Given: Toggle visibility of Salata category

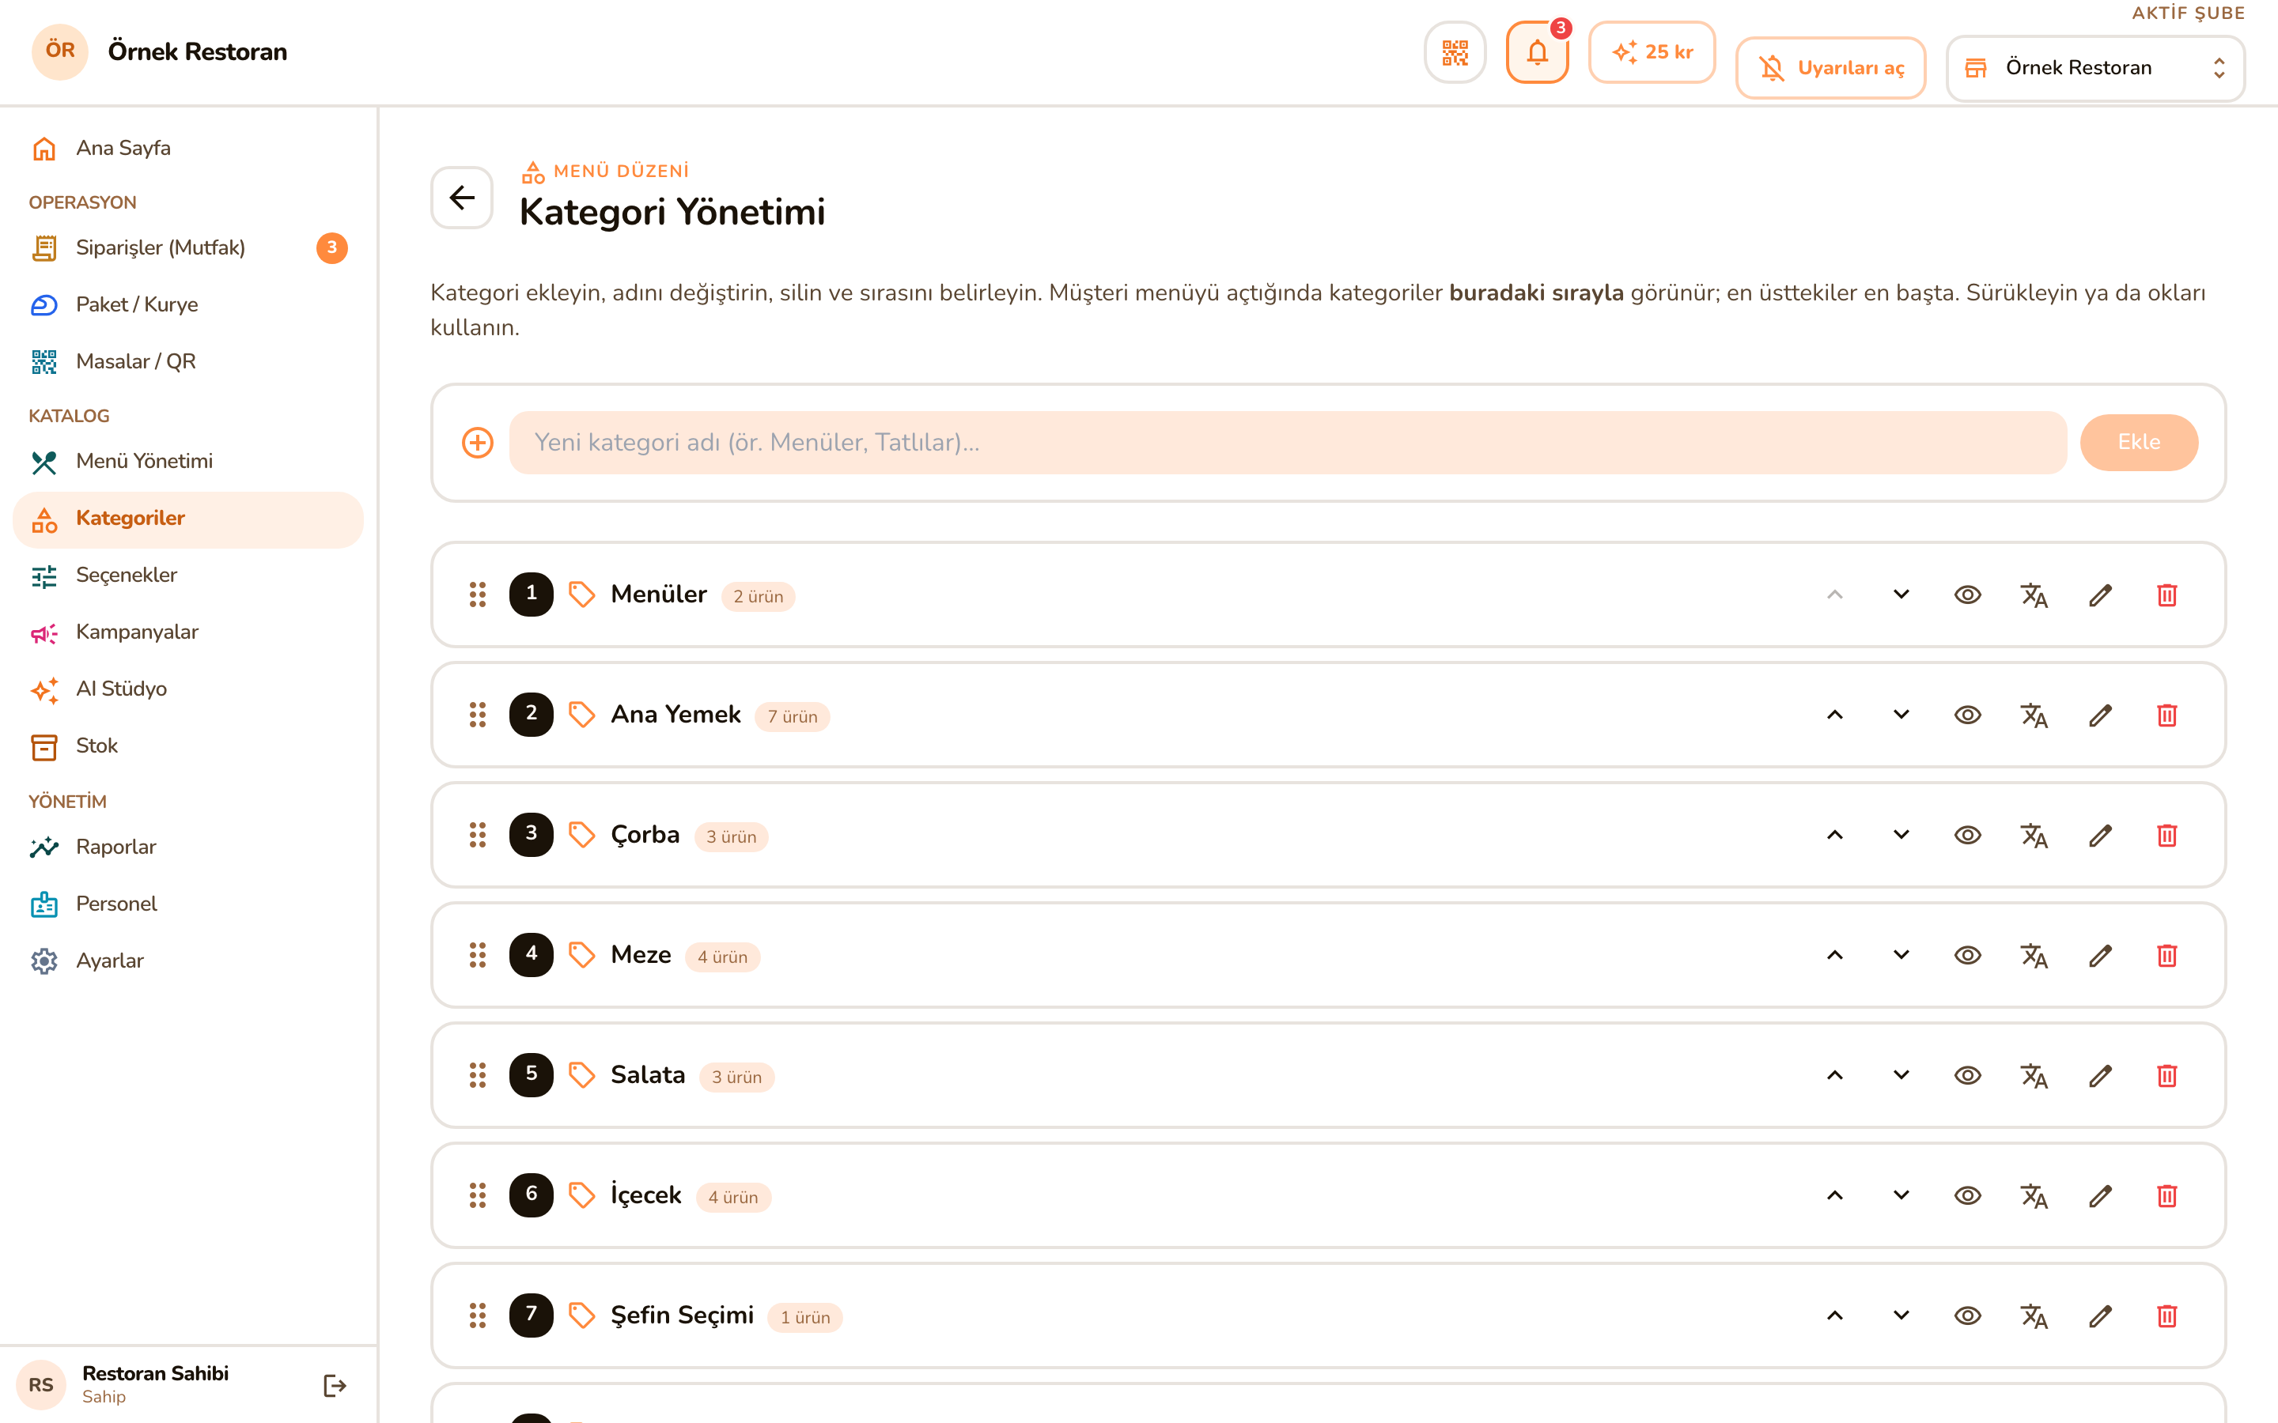Looking at the screenshot, I should pos(1967,1076).
